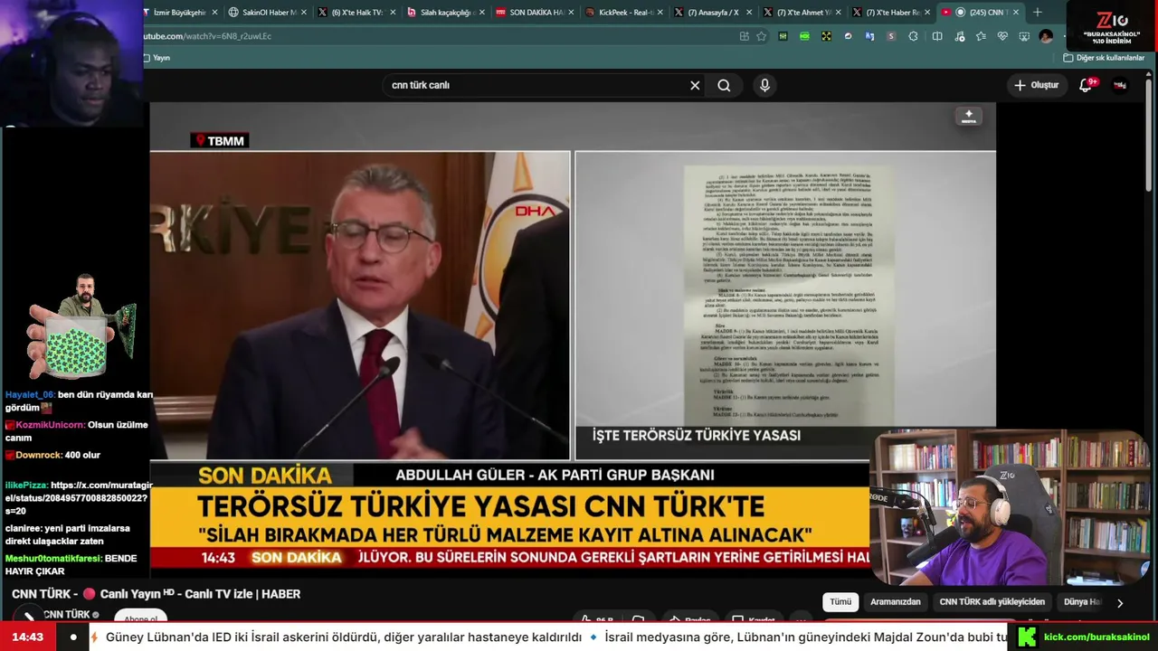Screen dimensions: 1158x651
Task: Click the clanlree chat message
Action: click(x=68, y=534)
